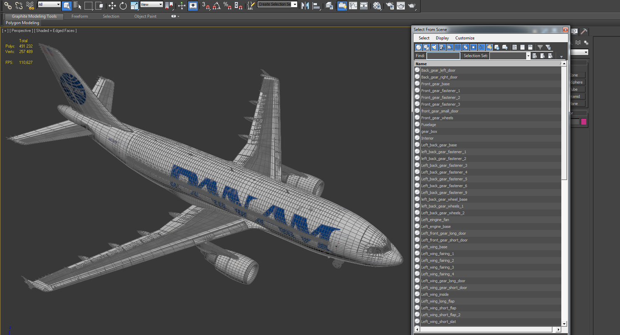The width and height of the screenshot is (620, 335).
Task: Click the Render Production teapot icon
Action: pos(412,5)
